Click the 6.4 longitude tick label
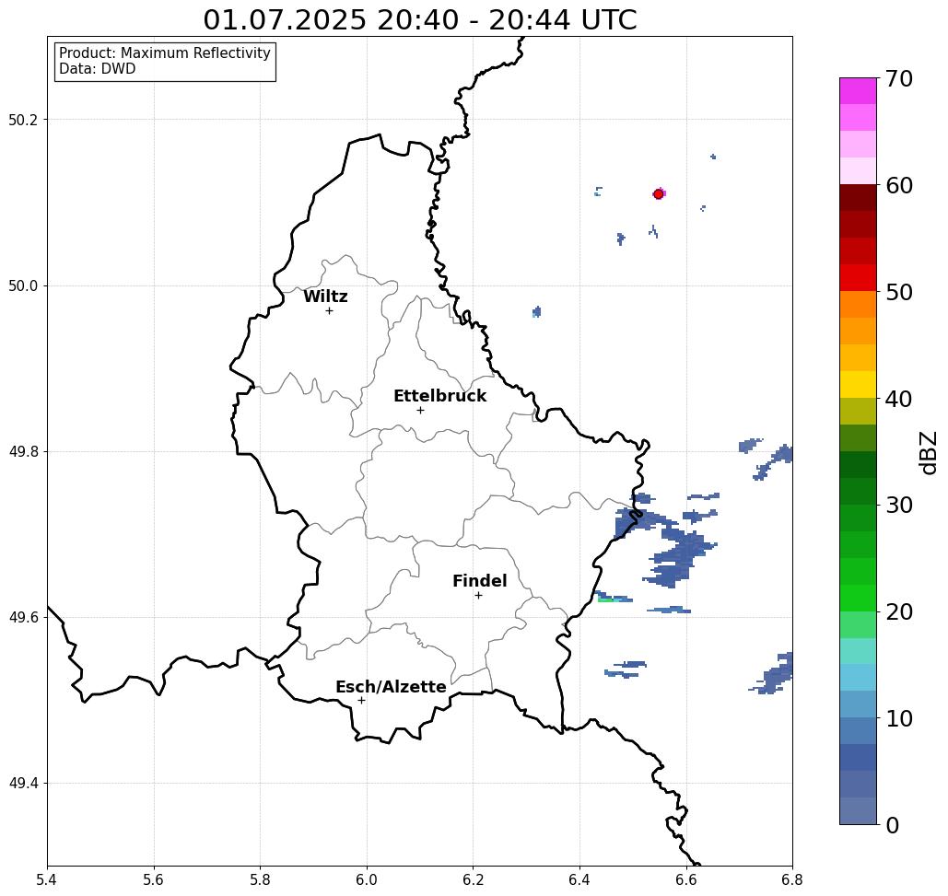This screenshot has width=948, height=896. [579, 879]
